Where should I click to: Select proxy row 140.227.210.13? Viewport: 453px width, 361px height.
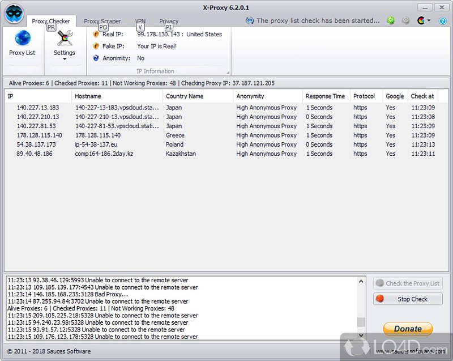click(x=226, y=117)
